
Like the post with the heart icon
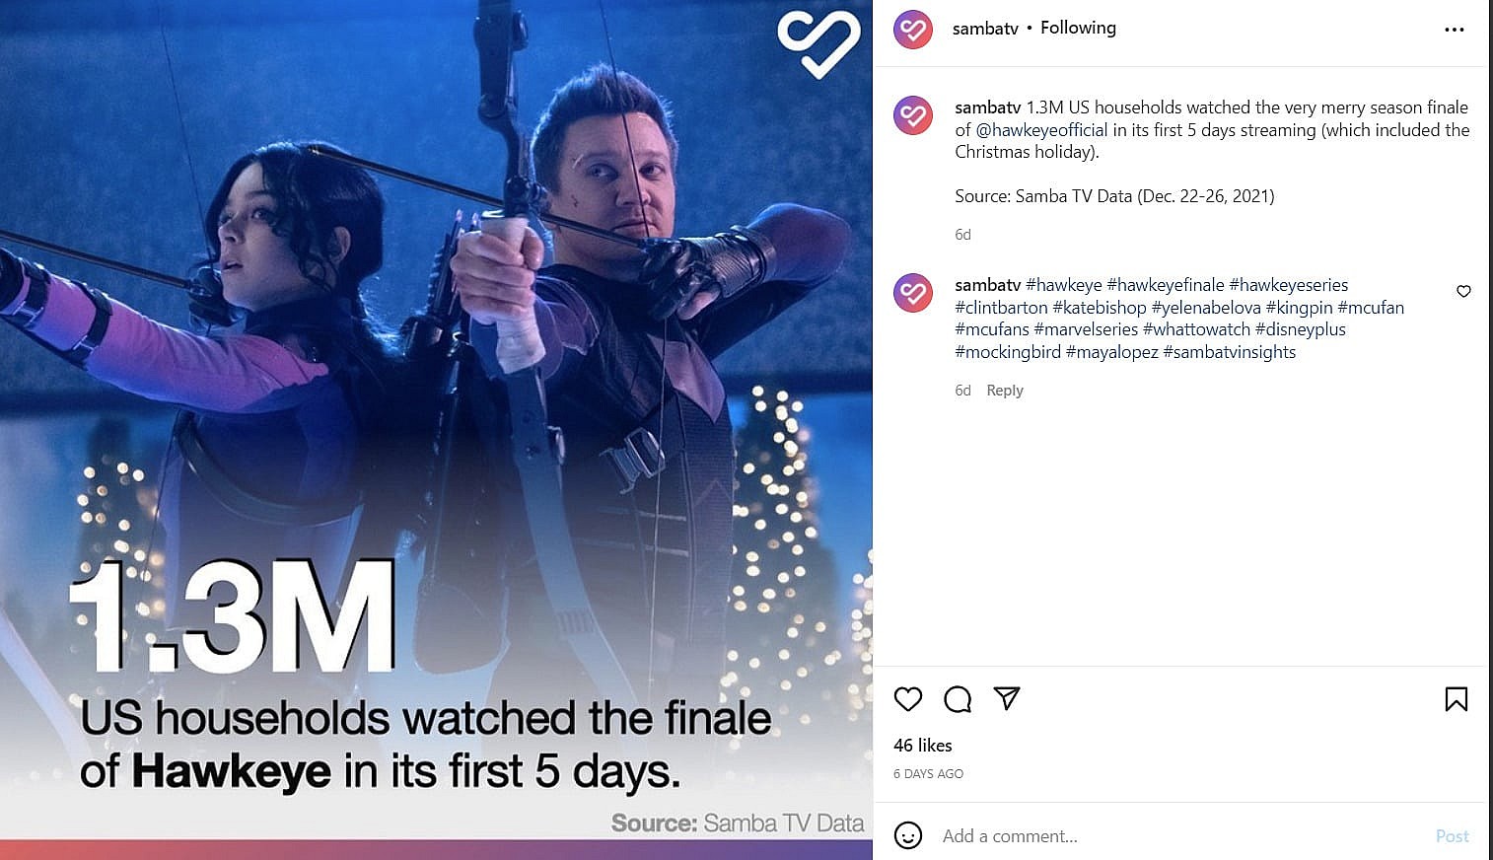click(907, 699)
